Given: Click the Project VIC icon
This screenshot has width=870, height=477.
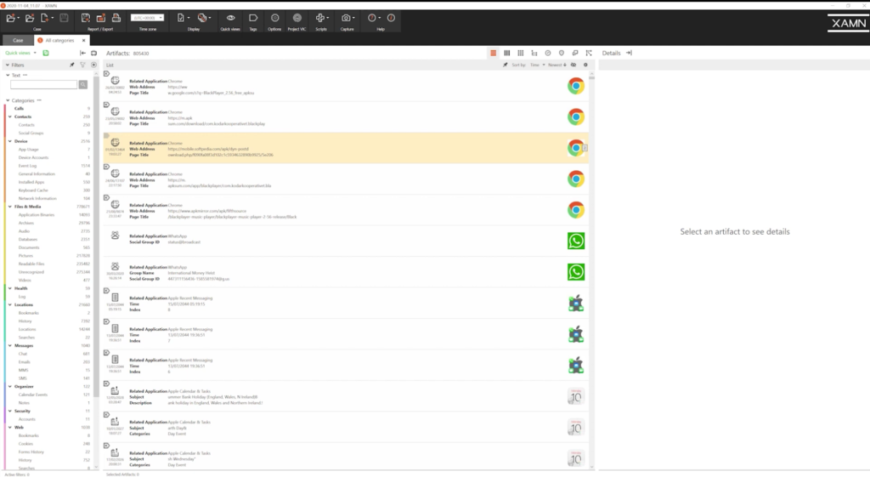Looking at the screenshot, I should coord(297,18).
